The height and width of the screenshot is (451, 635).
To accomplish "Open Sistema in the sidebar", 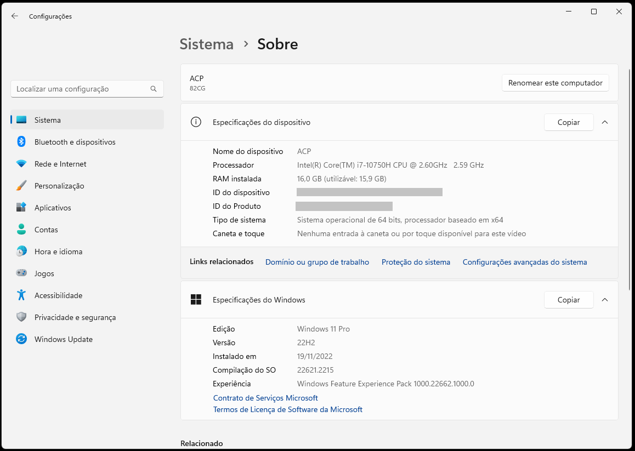I will point(87,120).
